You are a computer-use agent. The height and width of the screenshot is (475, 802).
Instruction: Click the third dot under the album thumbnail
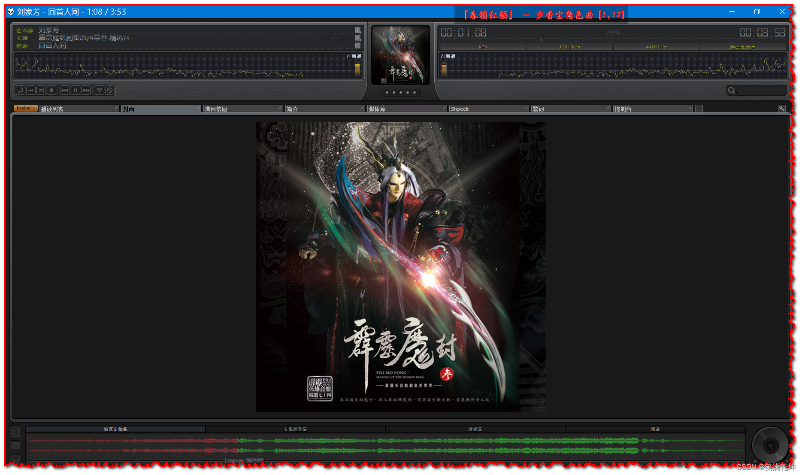pos(401,93)
